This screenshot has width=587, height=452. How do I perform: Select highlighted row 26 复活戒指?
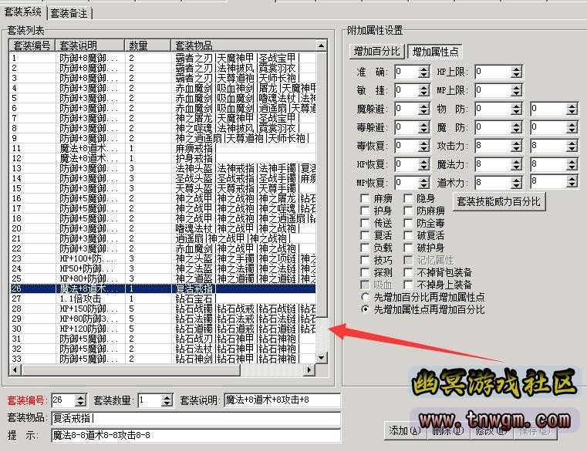coord(162,288)
